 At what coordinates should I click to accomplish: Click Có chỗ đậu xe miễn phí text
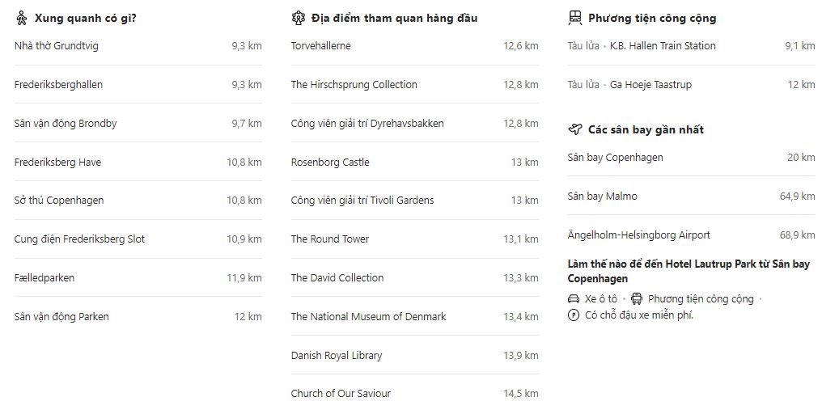point(639,315)
